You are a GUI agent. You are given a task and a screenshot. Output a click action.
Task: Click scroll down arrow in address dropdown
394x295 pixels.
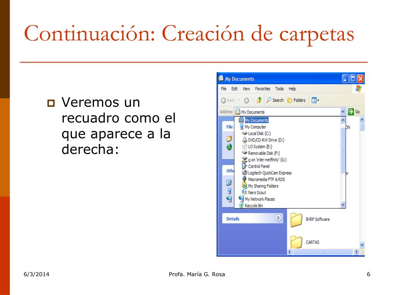tap(343, 205)
